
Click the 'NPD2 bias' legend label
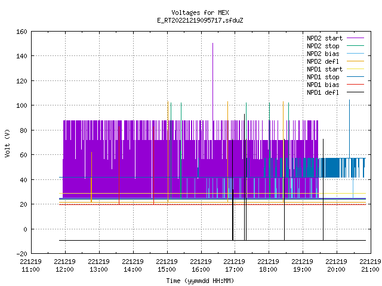323,54
